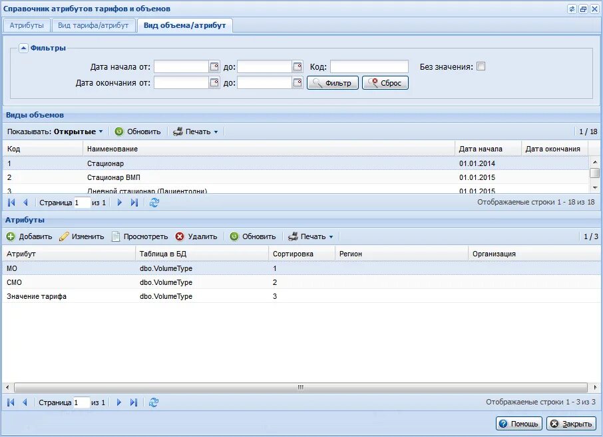Viewport: 603px width, 437px height.
Task: Click the vertical scrollbar thumb of Виды объемов
Action: pyautogui.click(x=594, y=173)
